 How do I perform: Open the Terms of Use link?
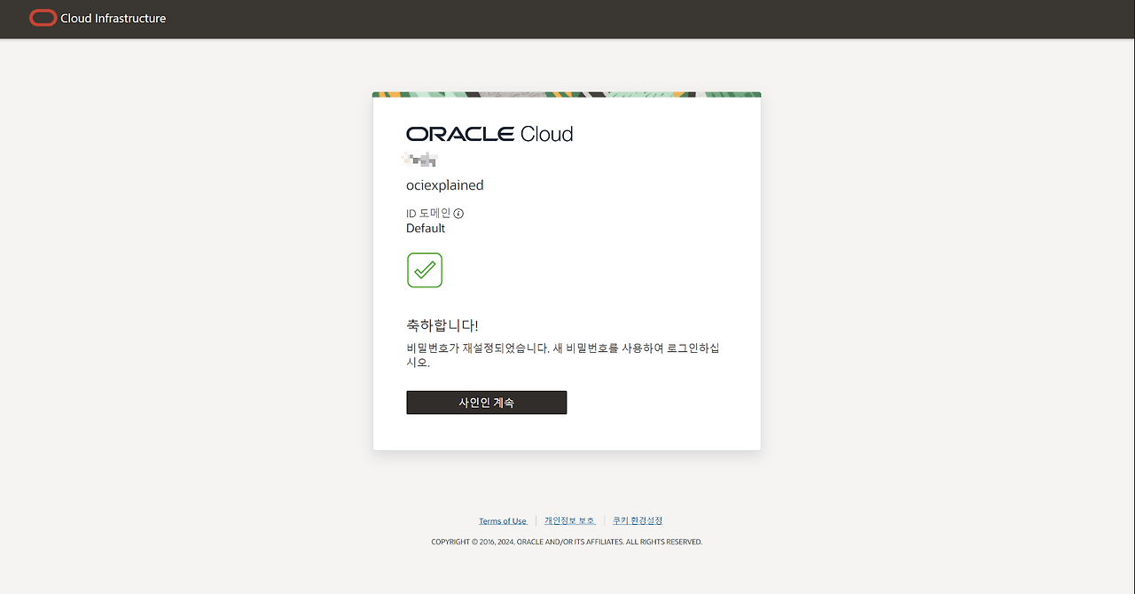[x=503, y=521]
